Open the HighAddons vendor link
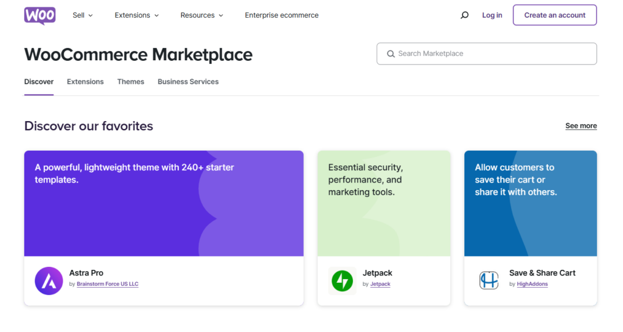This screenshot has width=623, height=332. pyautogui.click(x=532, y=284)
